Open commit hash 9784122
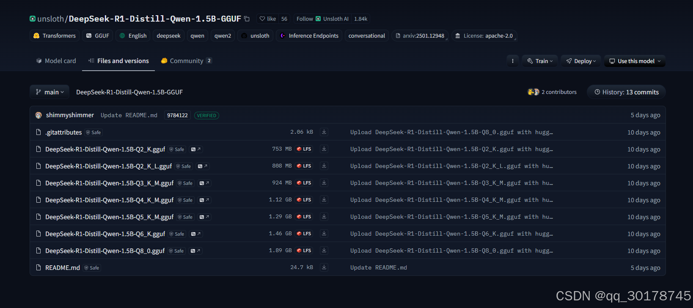This screenshot has width=693, height=308. (x=177, y=115)
